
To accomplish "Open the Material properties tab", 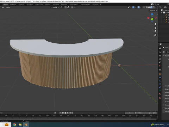I will [160, 94].
